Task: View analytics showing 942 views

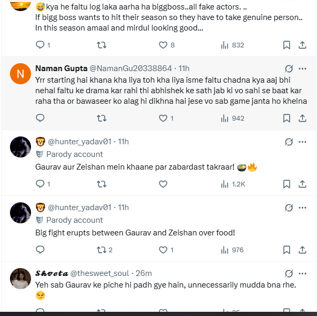Action: click(232, 118)
